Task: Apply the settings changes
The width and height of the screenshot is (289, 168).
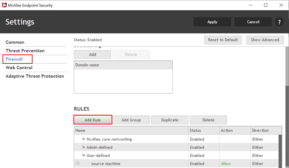Action: pos(212,22)
